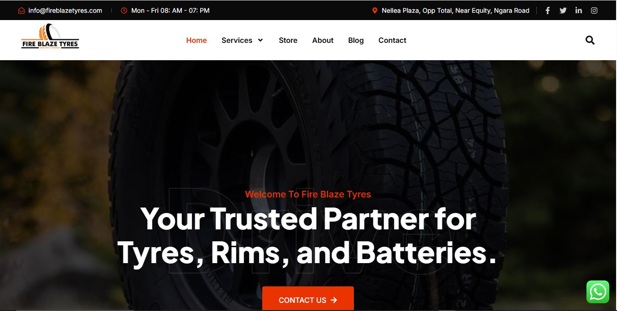Open the Twitter social icon

(x=563, y=10)
